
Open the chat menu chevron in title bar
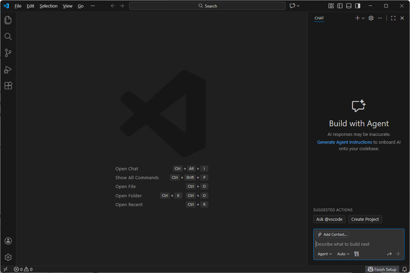[298, 6]
